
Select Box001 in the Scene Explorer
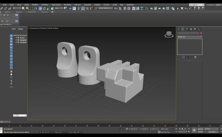22,38
